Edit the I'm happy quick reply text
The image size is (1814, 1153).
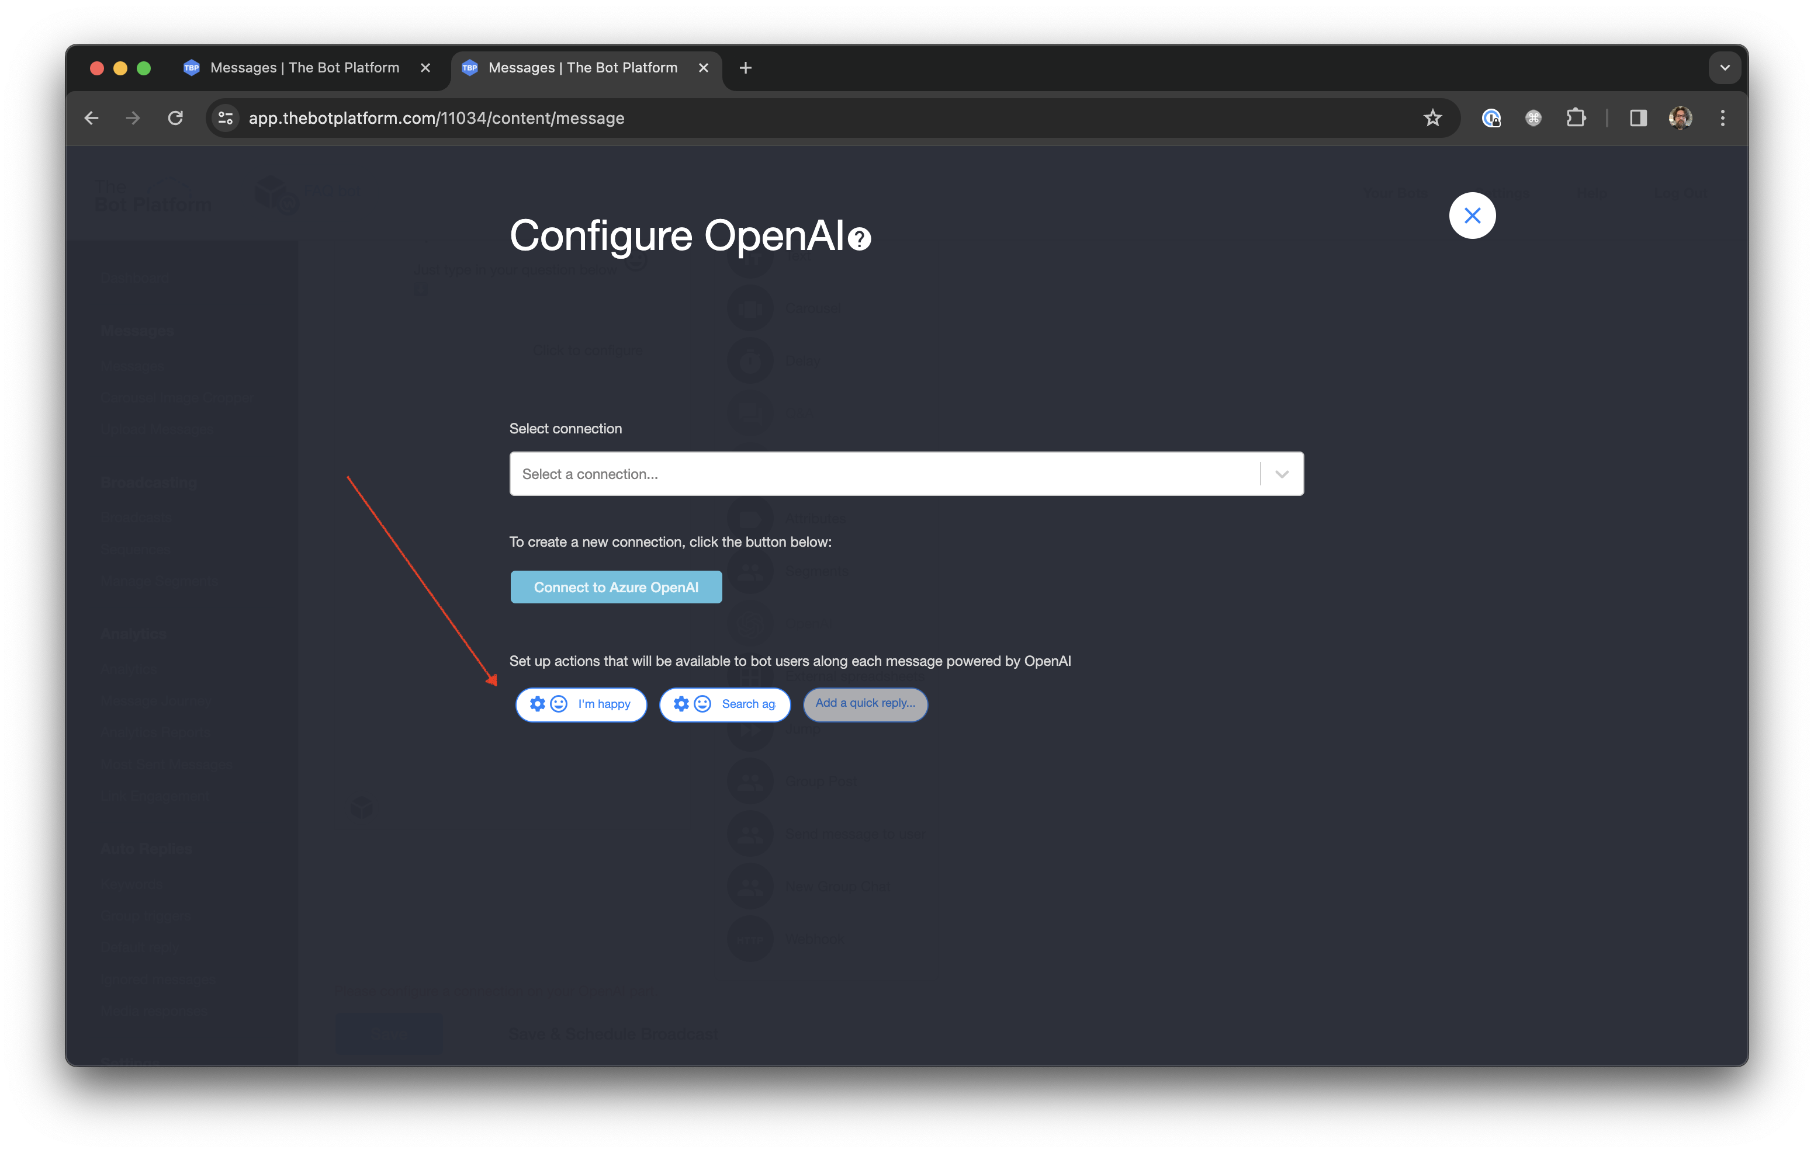[604, 703]
